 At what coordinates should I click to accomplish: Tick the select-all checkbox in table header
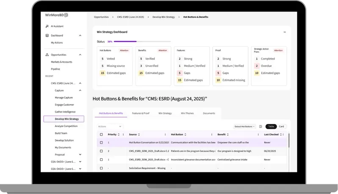[101, 135]
